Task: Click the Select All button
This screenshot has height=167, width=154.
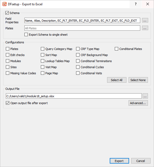Action: tap(117, 80)
